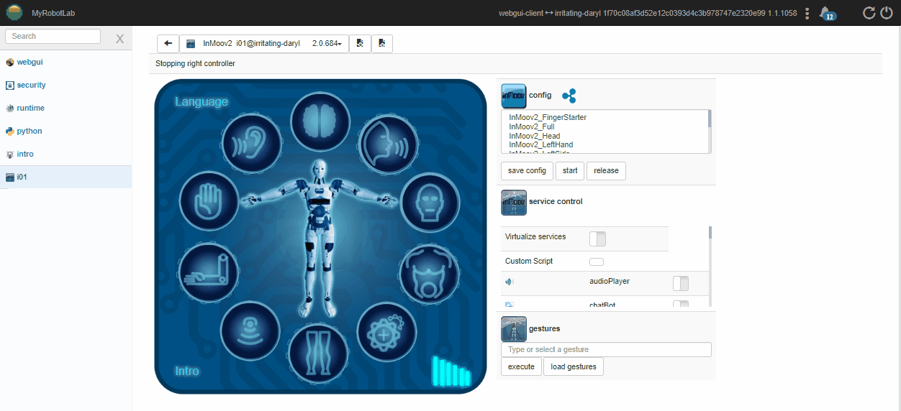Enable the audioPlayer service toggle

click(x=680, y=284)
